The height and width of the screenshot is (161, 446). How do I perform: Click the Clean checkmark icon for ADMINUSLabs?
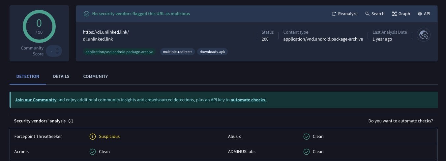coord(307,151)
